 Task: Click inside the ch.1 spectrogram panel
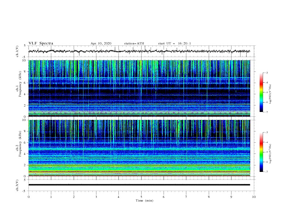[x=139, y=88]
